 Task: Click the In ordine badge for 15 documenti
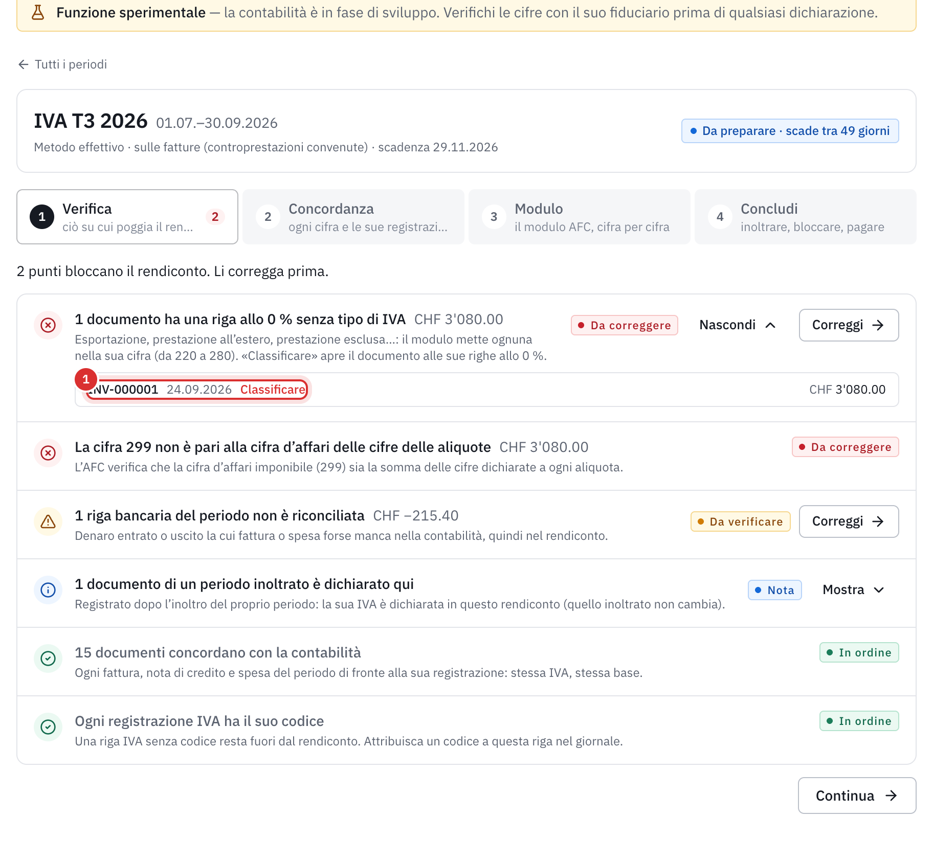(x=859, y=653)
